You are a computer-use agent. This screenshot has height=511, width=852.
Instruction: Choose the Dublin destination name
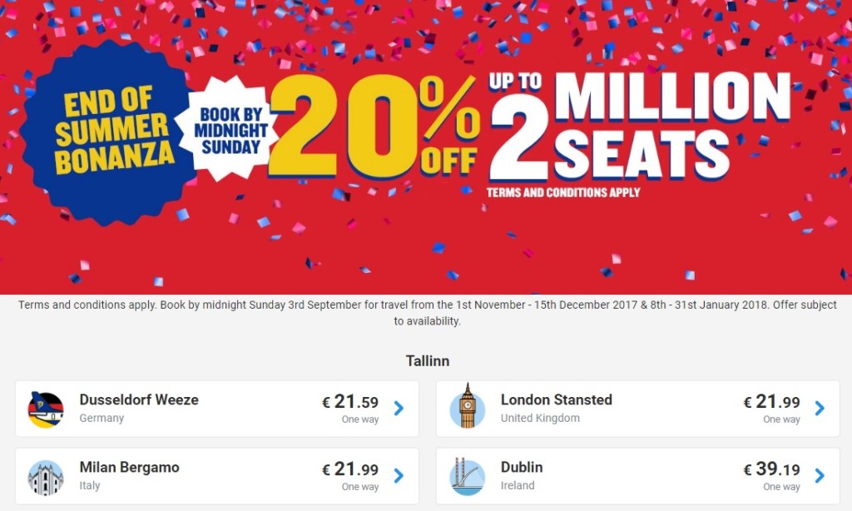[522, 467]
